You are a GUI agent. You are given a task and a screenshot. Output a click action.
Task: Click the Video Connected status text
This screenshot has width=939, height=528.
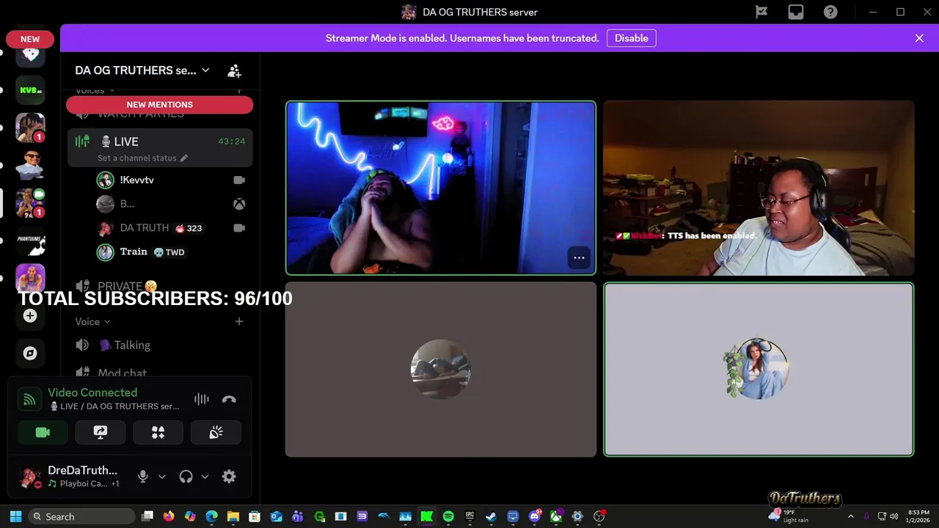point(92,392)
